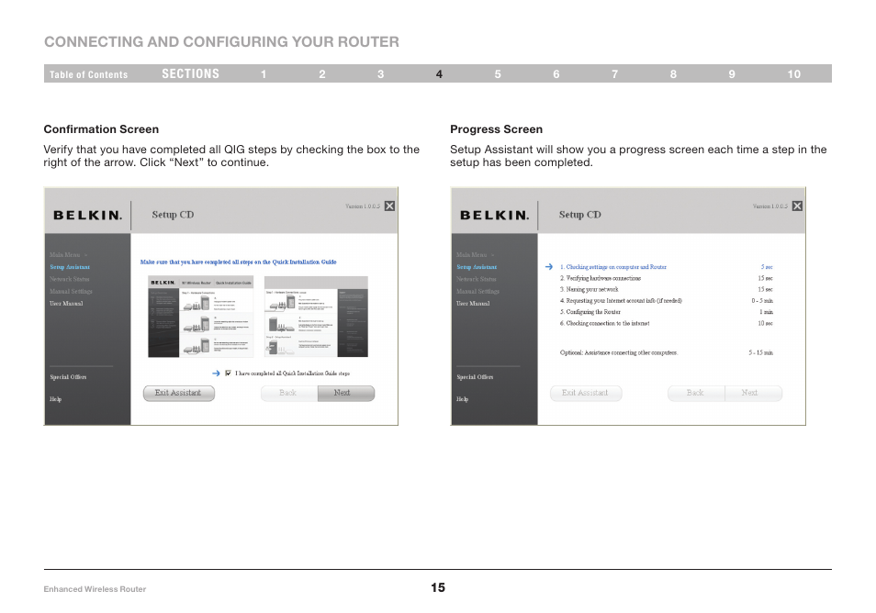
Task: Go to section 1 in navigation bar
Action: tap(264, 74)
